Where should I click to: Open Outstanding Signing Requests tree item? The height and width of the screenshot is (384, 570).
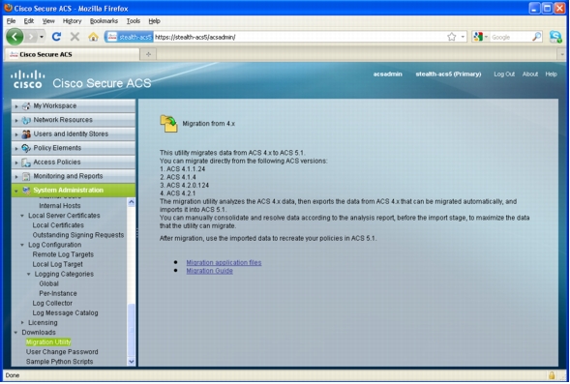[78, 235]
